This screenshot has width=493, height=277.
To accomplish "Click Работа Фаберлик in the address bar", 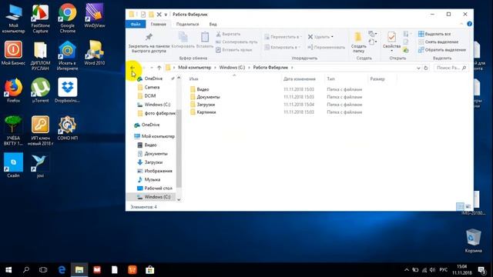I will [x=270, y=68].
